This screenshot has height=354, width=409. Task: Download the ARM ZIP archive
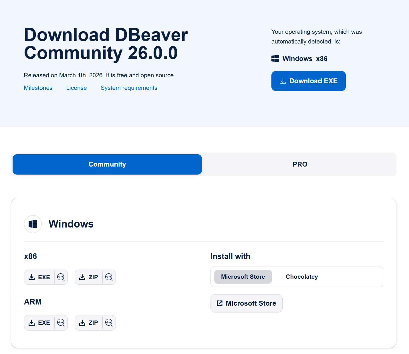click(x=89, y=323)
